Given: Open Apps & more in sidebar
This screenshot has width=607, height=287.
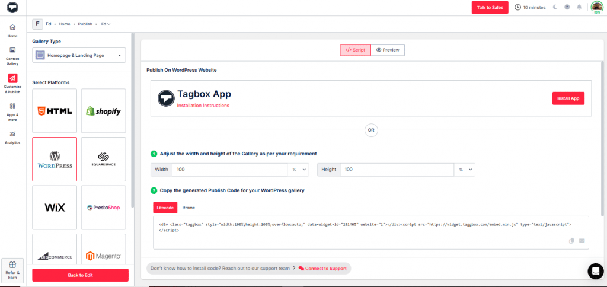Looking at the screenshot, I should pyautogui.click(x=12, y=109).
